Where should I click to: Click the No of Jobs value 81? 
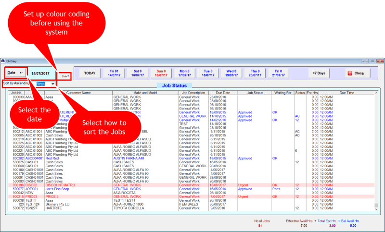[x=260, y=226]
